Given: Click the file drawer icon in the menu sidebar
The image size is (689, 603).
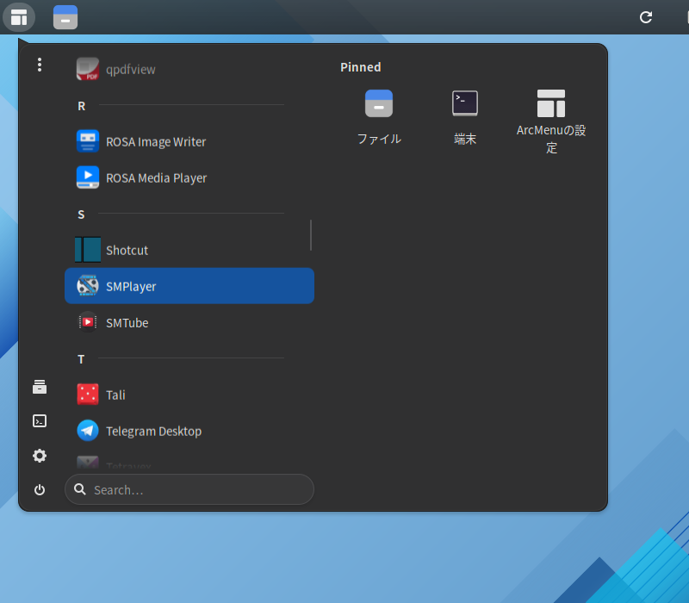Looking at the screenshot, I should pyautogui.click(x=40, y=387).
